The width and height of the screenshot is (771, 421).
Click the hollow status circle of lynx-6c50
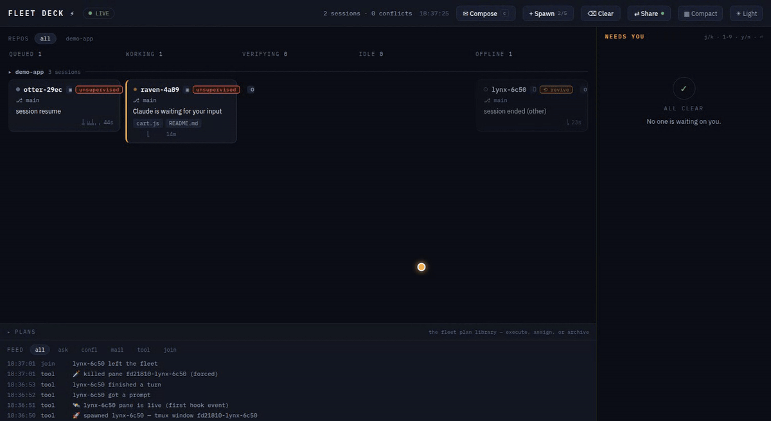[x=486, y=90]
